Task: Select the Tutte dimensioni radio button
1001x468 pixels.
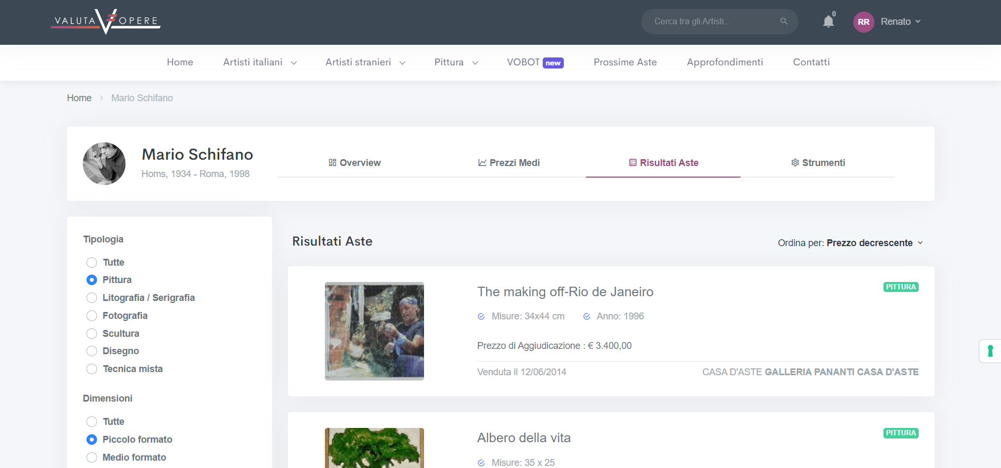Action: [x=92, y=422]
